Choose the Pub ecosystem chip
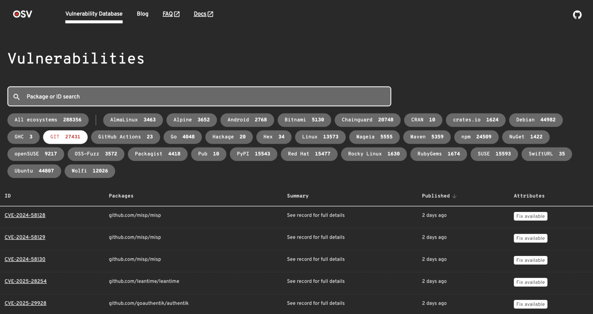Screen dimensions: 593x314 tap(208, 154)
